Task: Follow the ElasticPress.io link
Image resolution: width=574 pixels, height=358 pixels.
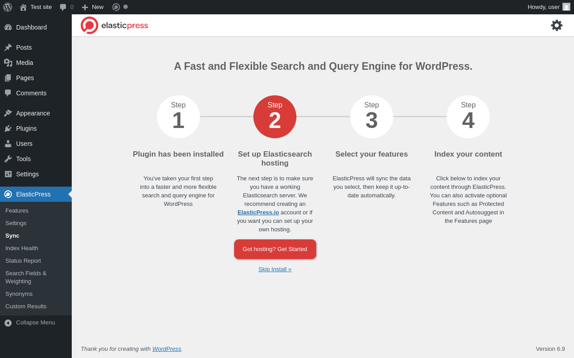Action: coord(258,213)
